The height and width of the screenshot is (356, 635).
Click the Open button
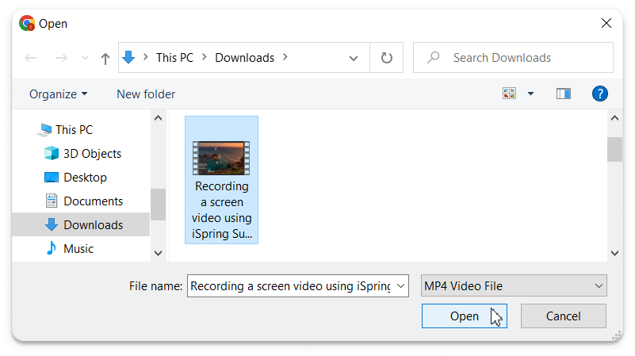464,316
